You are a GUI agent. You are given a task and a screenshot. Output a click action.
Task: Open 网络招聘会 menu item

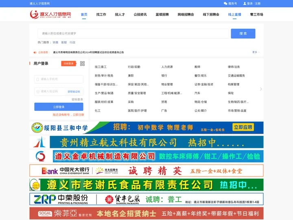tap(186, 14)
